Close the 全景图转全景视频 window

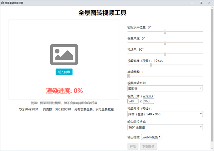(x=209, y=2)
